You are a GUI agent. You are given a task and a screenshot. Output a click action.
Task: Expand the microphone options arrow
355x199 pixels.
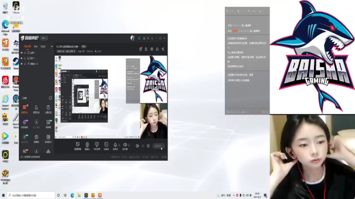pyautogui.click(x=119, y=145)
